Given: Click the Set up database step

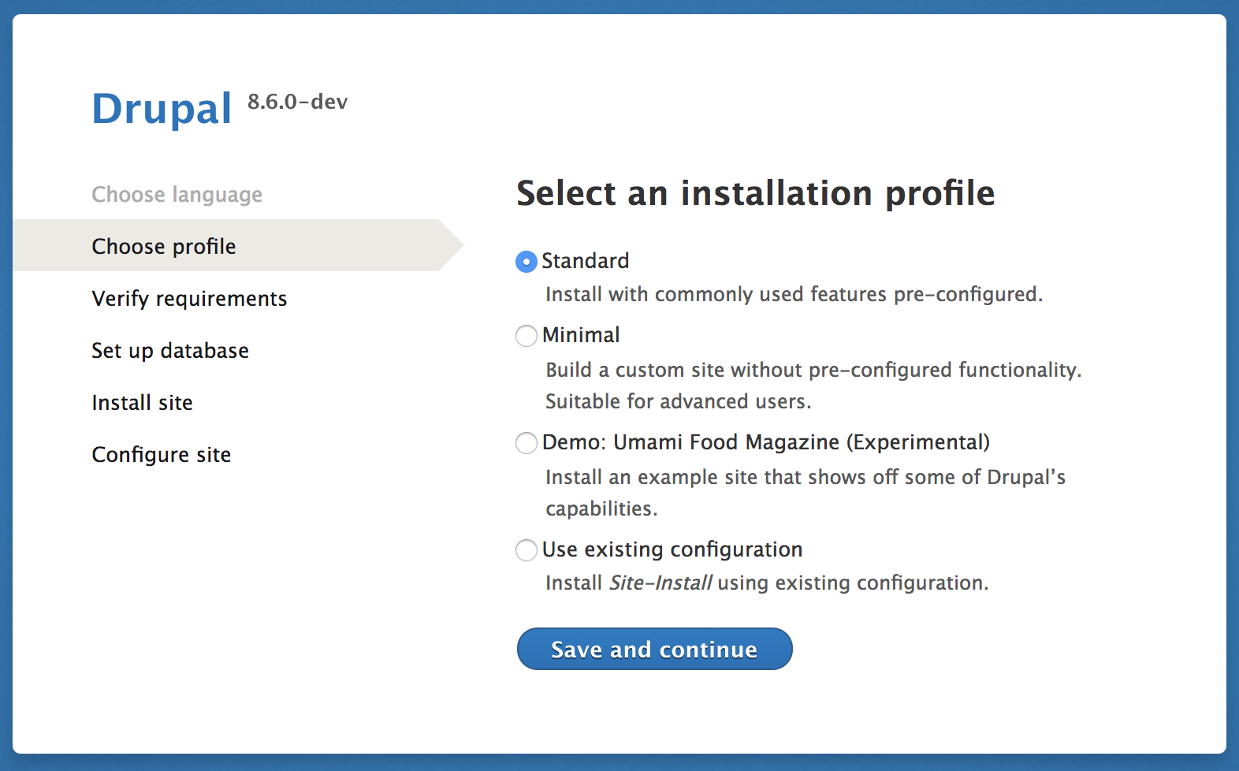Looking at the screenshot, I should [170, 351].
